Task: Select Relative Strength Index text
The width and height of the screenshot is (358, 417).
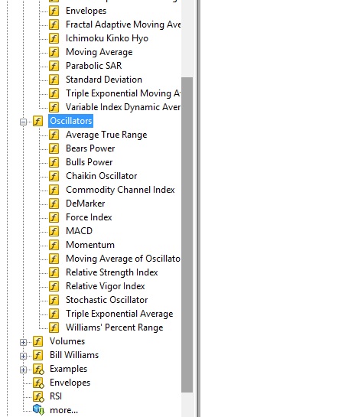Action: [x=112, y=272]
